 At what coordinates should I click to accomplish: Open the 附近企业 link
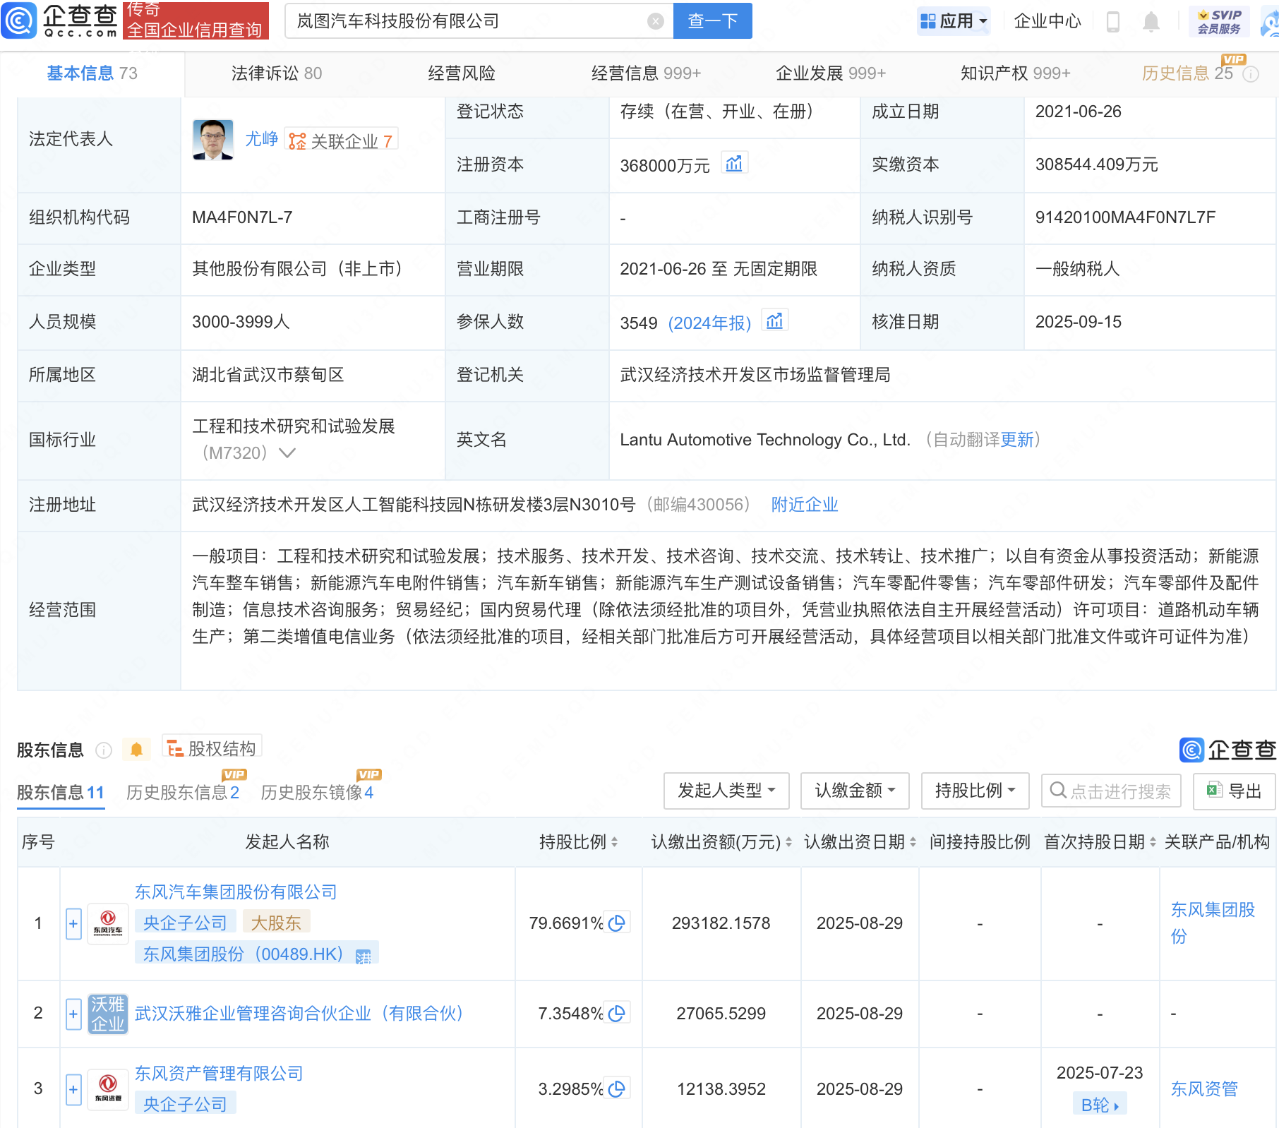(x=804, y=505)
